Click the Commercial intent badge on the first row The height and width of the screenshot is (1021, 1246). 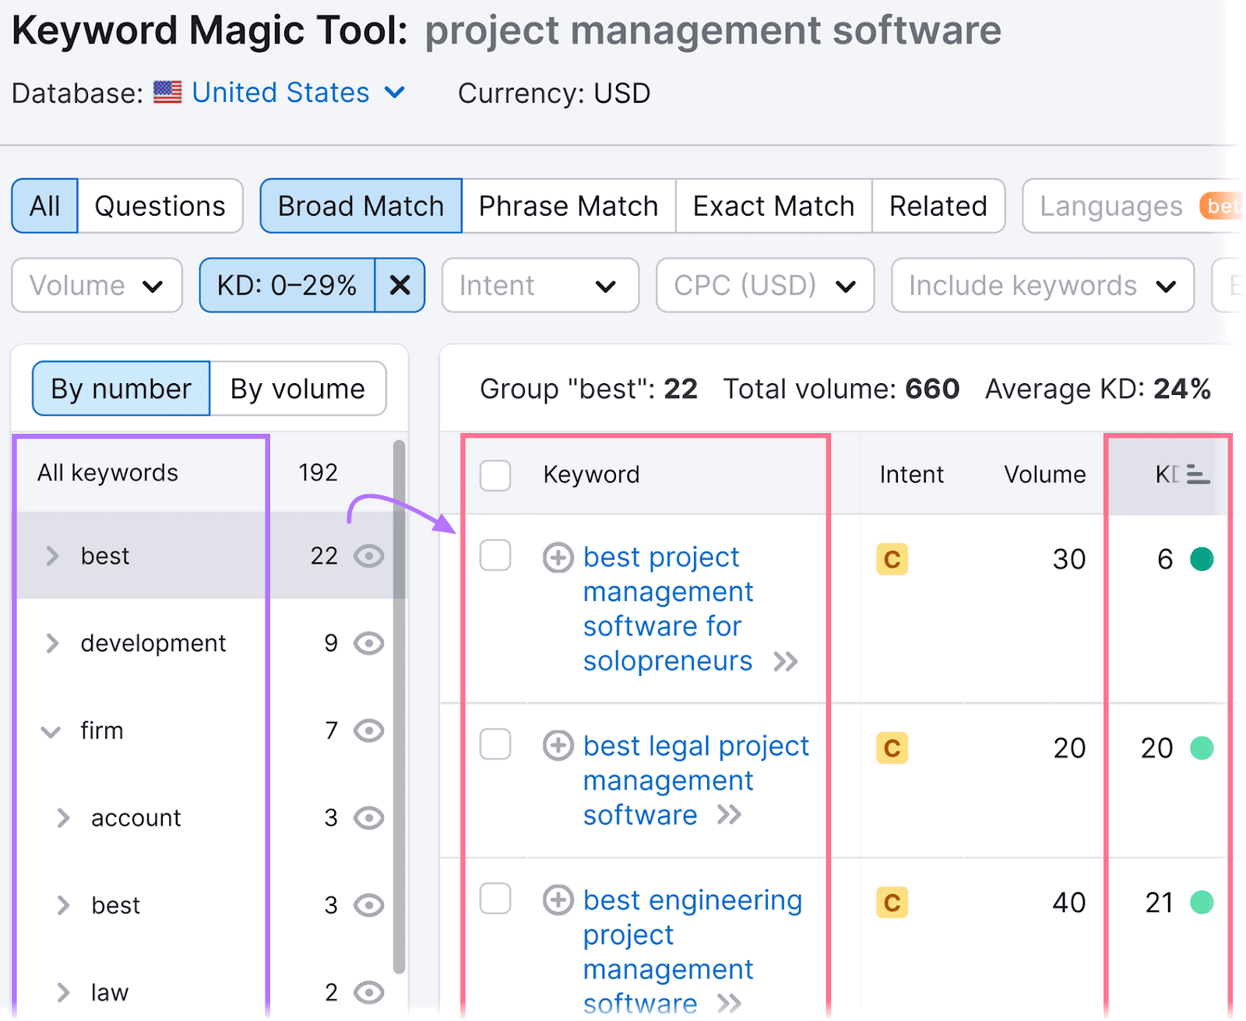tap(892, 558)
